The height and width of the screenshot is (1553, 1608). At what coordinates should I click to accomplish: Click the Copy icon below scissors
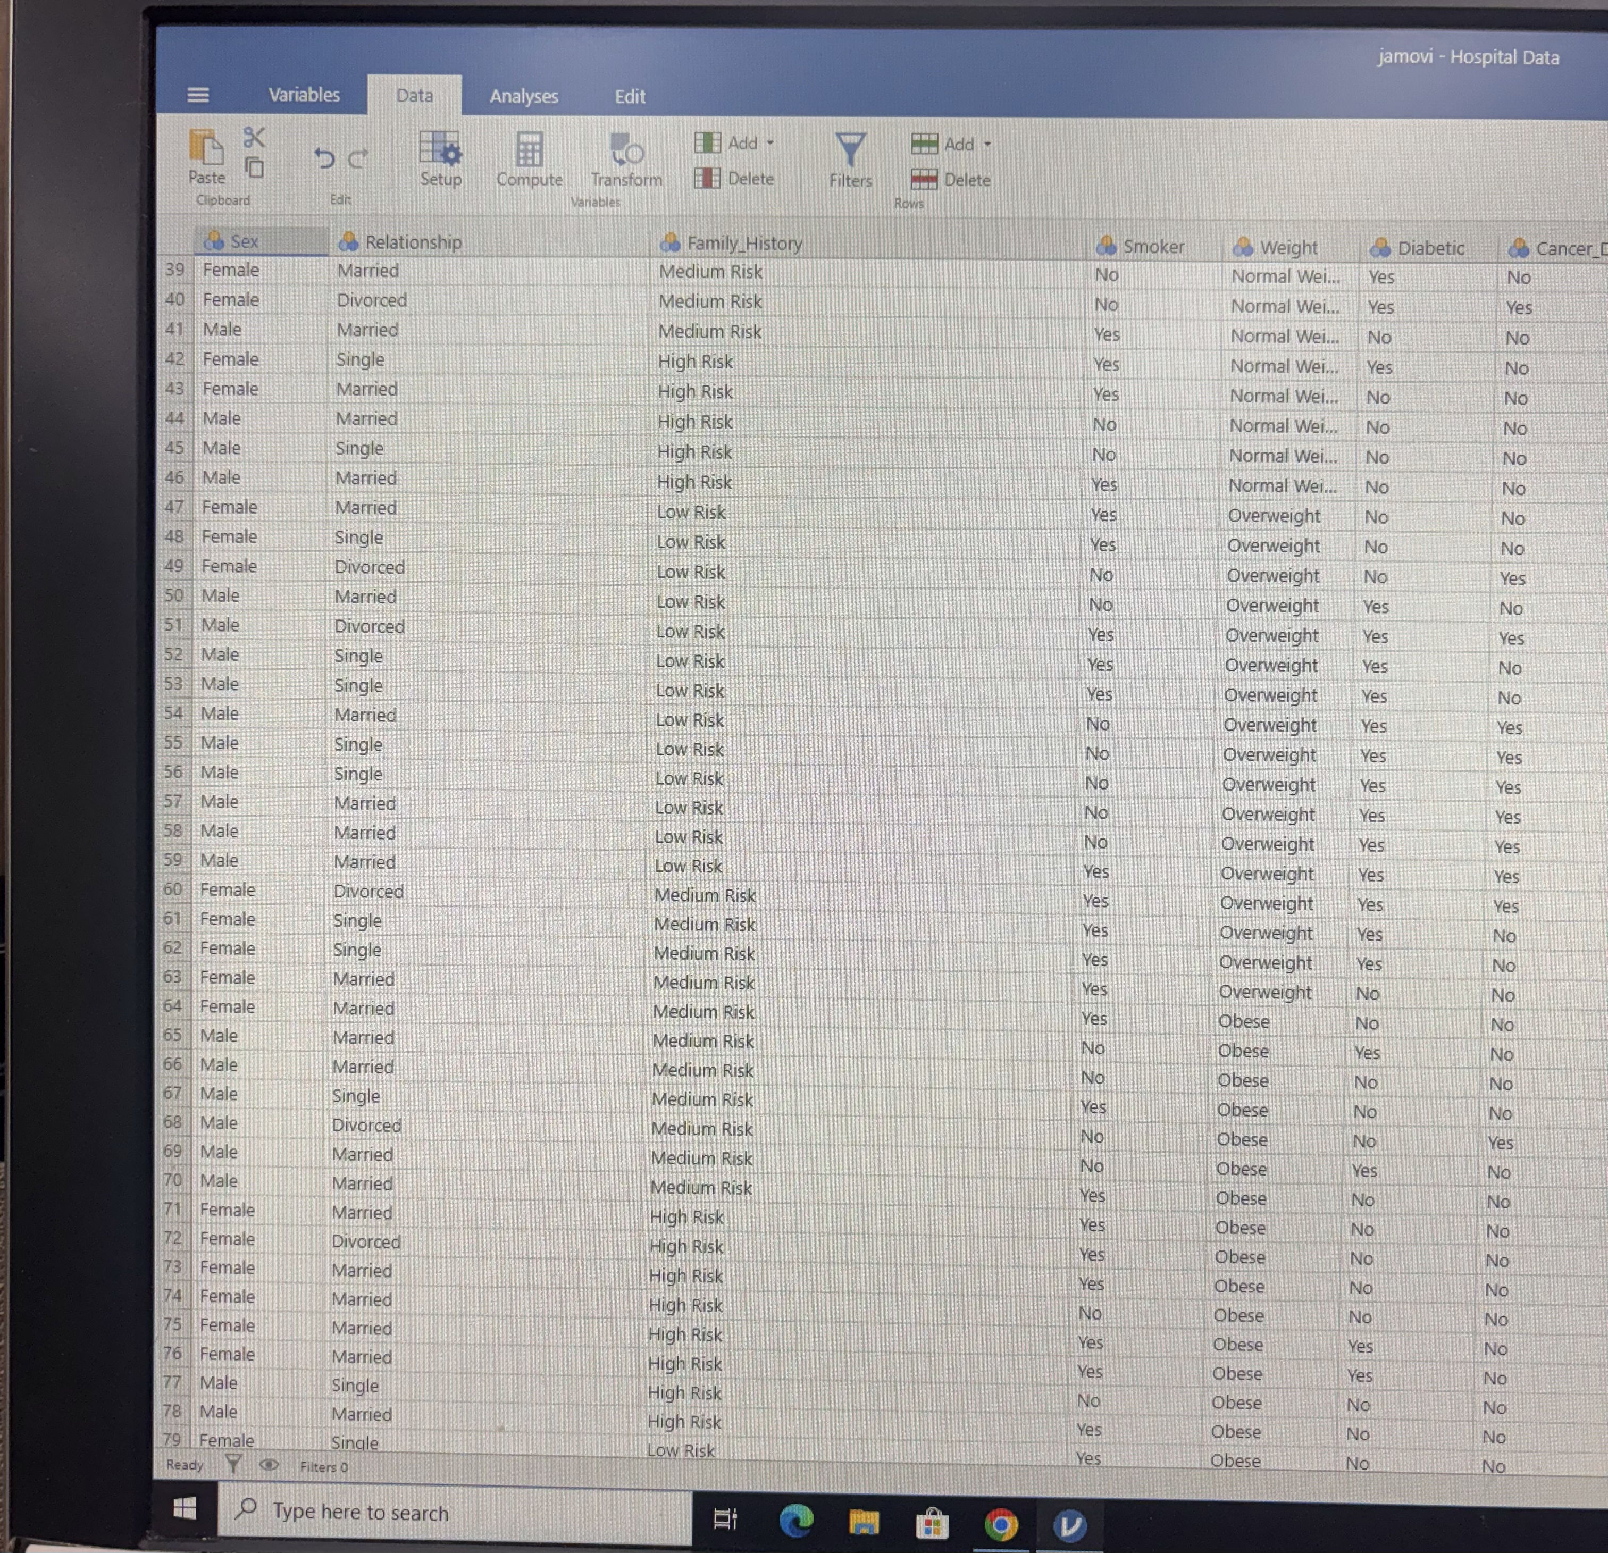255,168
